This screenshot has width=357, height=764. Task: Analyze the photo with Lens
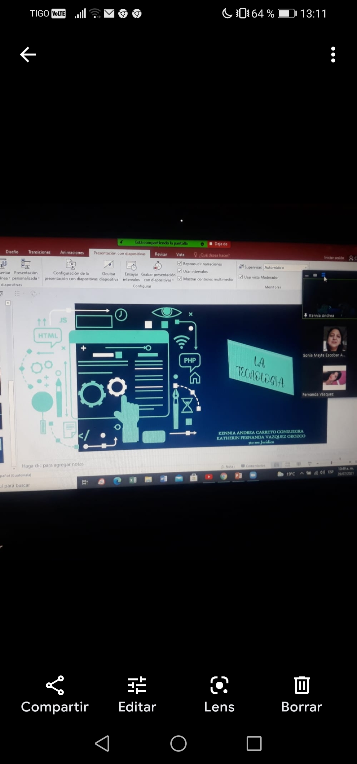[219, 695]
